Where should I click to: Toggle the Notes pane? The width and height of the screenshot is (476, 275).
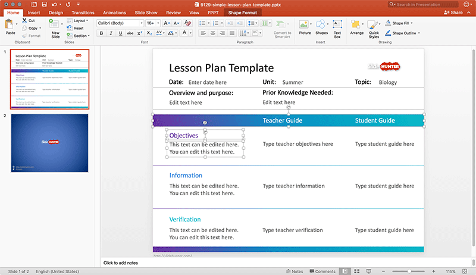(x=295, y=271)
